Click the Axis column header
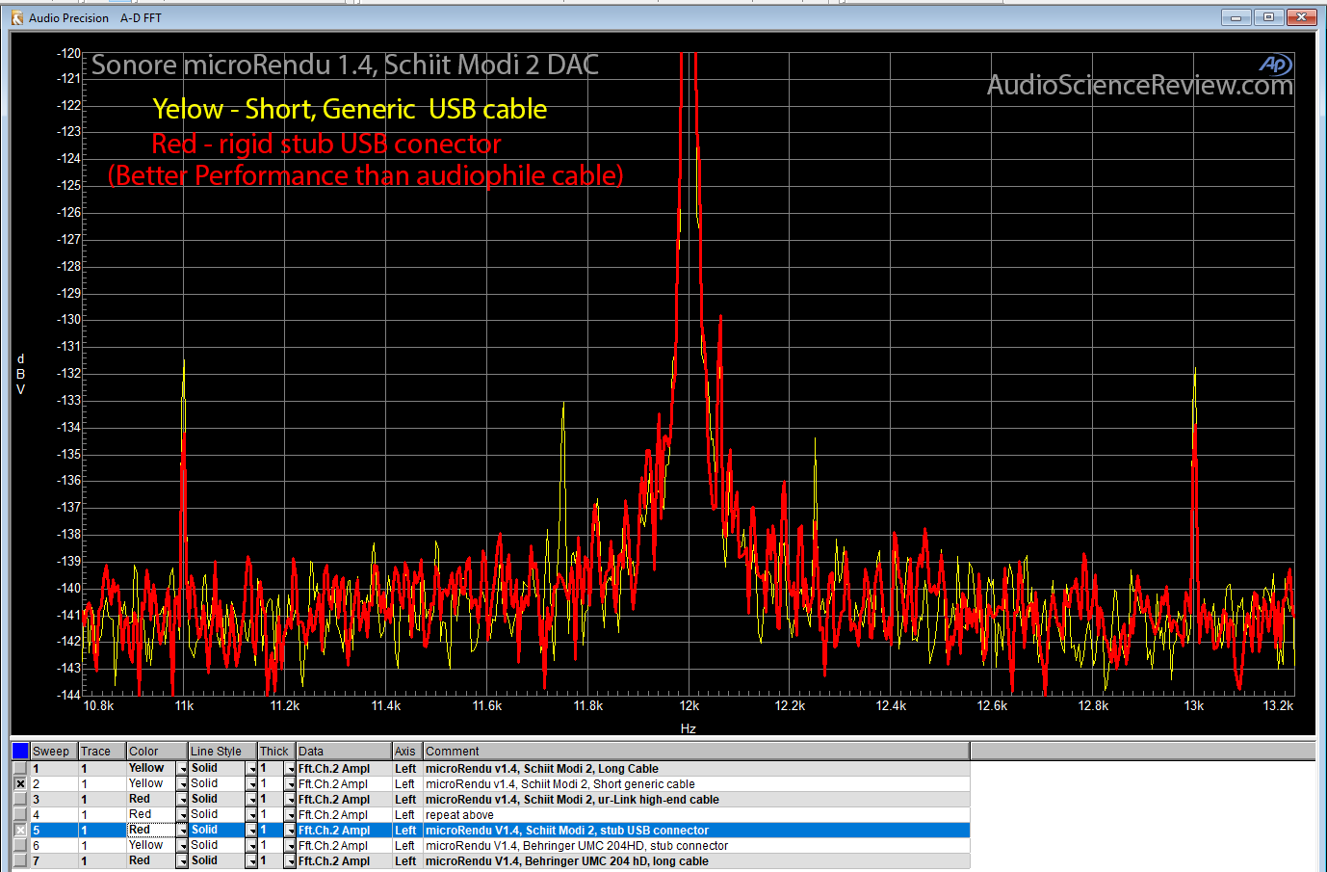The height and width of the screenshot is (872, 1327). 407,752
